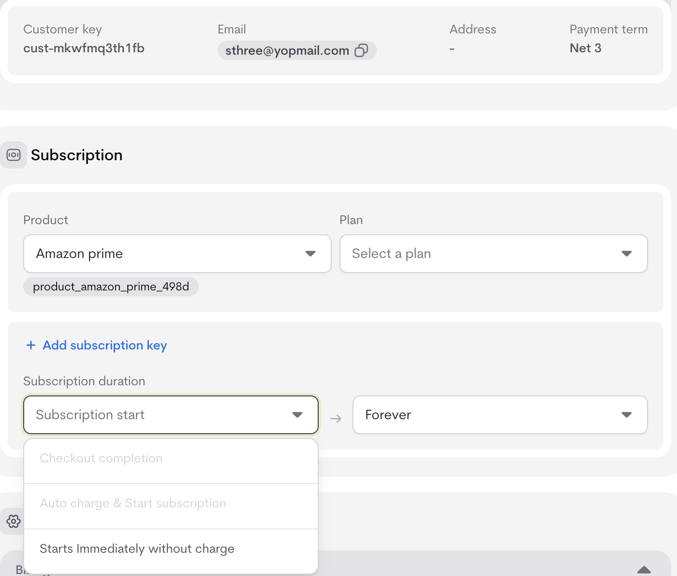This screenshot has width=677, height=576.
Task: Click the right arrow between duration fields
Action: [x=336, y=419]
